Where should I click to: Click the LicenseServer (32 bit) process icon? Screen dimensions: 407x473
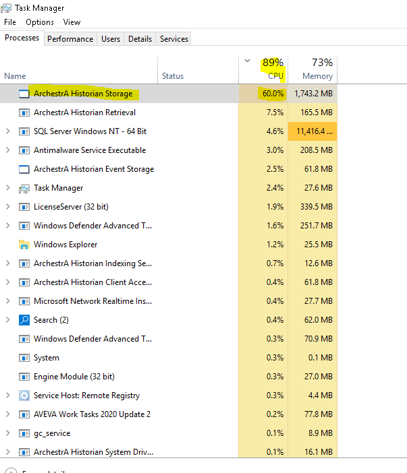[x=24, y=207]
